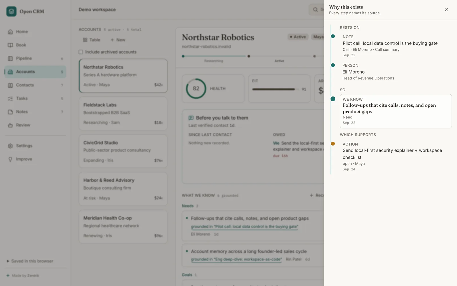The width and height of the screenshot is (457, 286).
Task: Open the Book section icon
Action: pyautogui.click(x=10, y=45)
